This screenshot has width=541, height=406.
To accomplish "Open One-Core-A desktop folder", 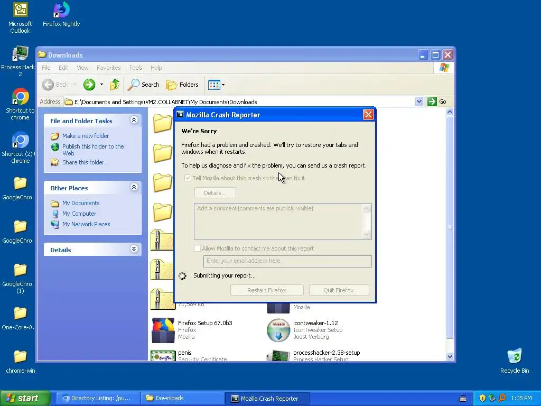I will [19, 318].
